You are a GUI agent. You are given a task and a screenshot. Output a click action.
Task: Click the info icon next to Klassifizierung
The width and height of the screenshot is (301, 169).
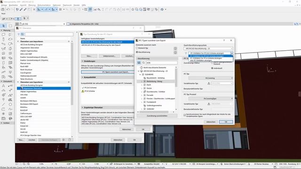(x=175, y=52)
